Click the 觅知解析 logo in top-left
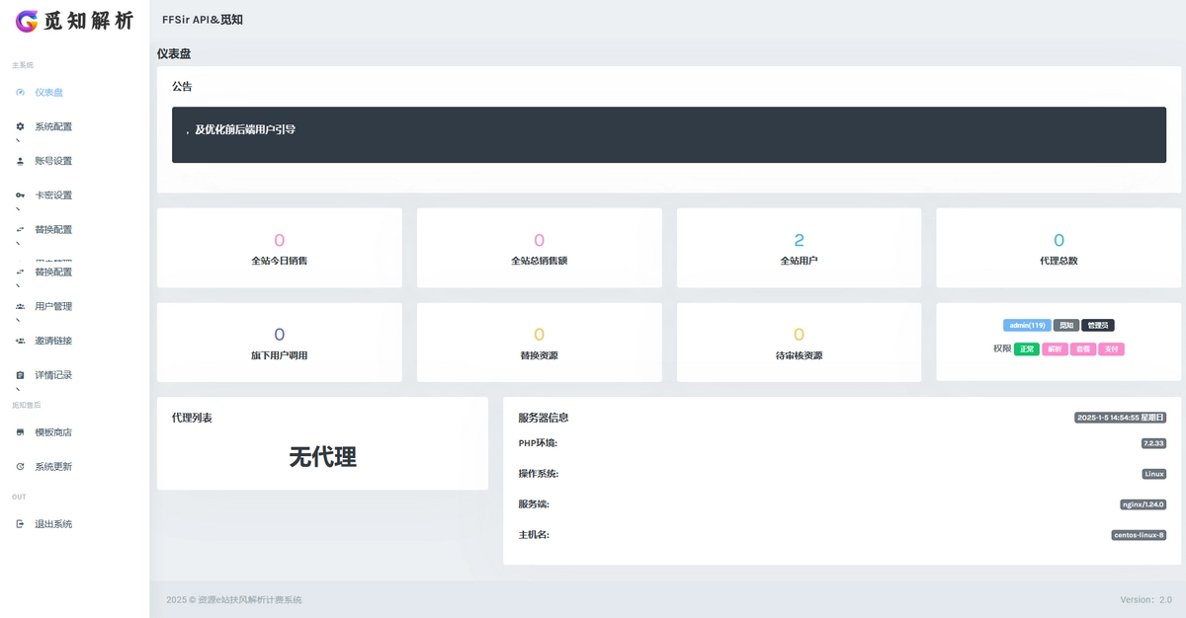 pyautogui.click(x=74, y=21)
